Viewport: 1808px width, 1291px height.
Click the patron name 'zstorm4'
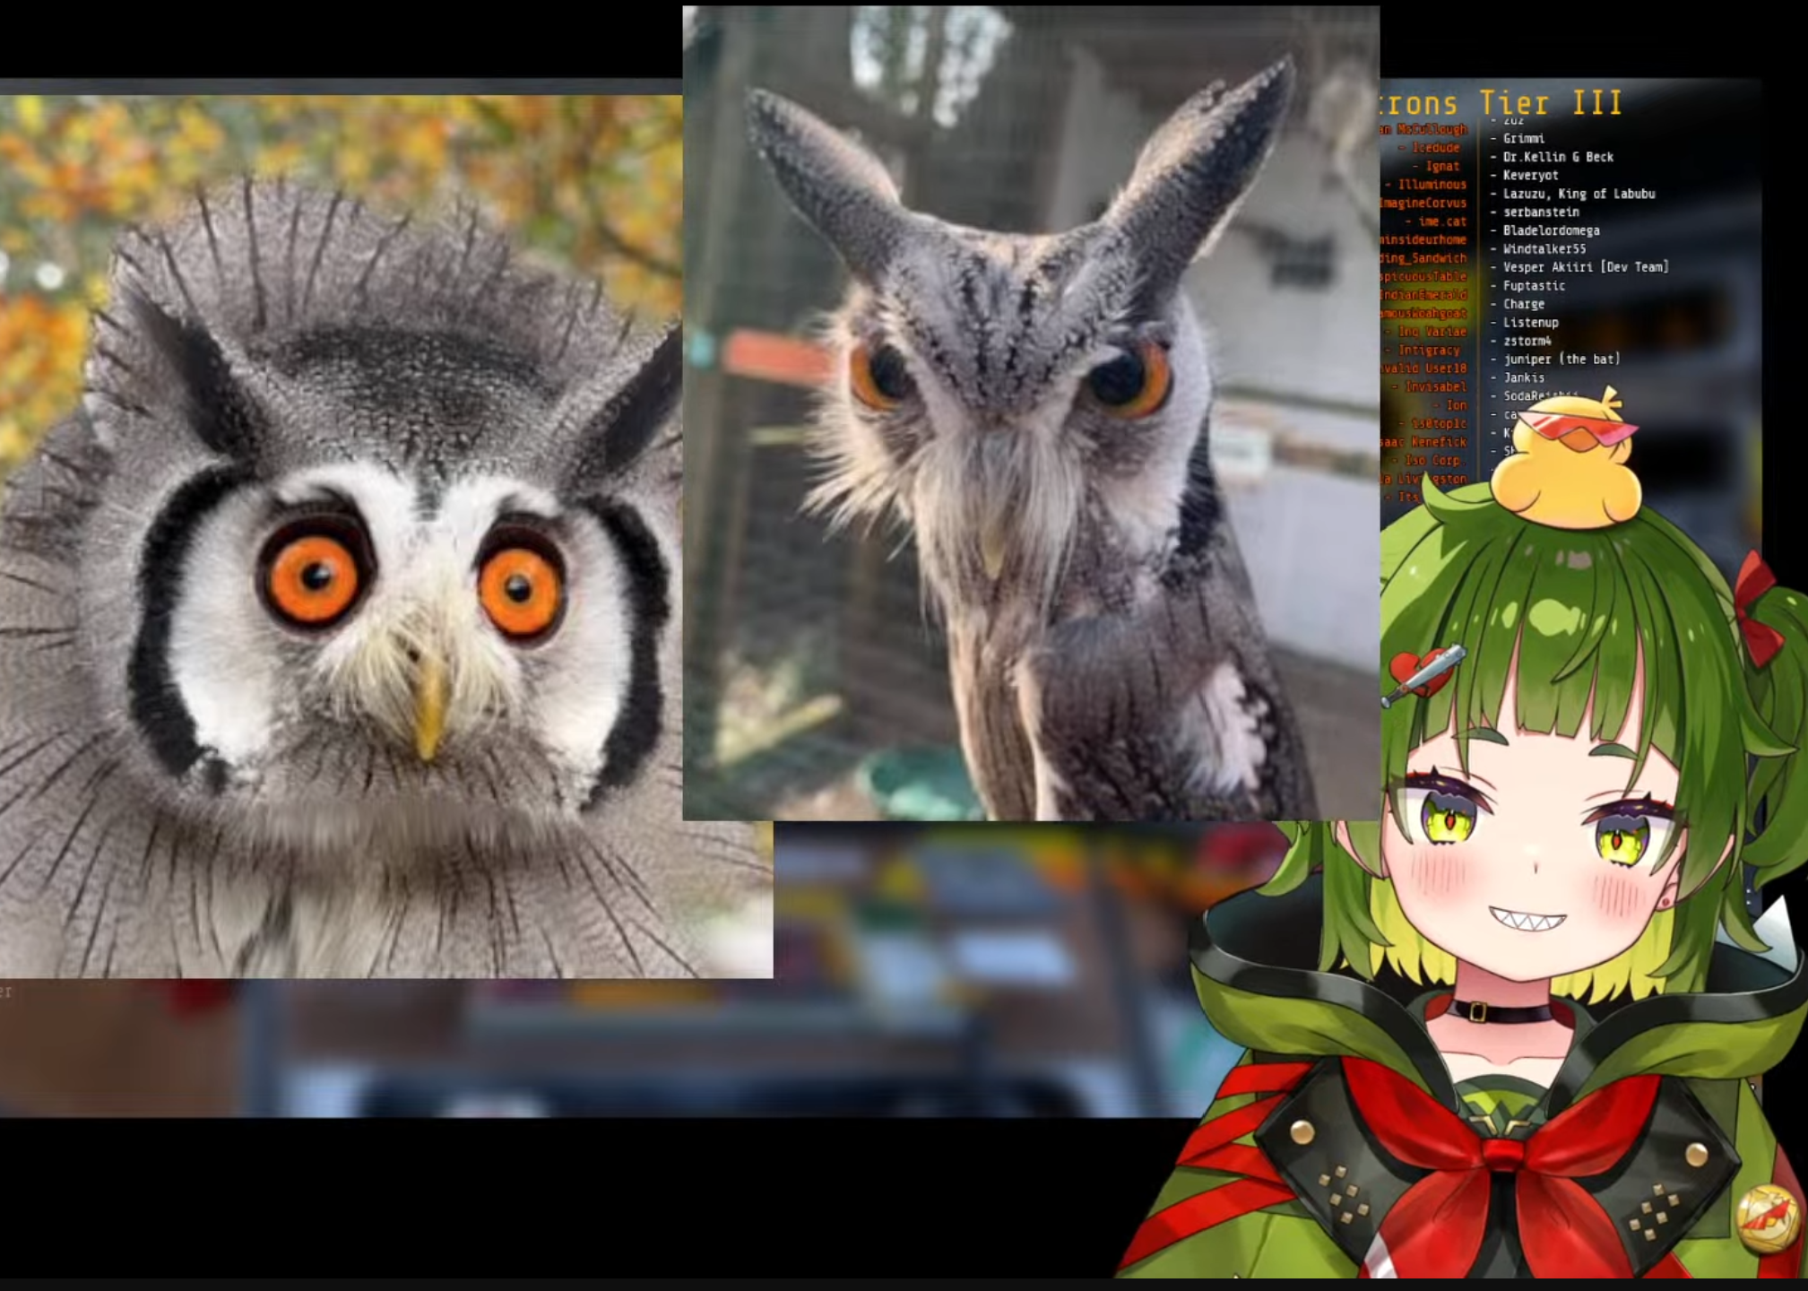pyautogui.click(x=1527, y=341)
